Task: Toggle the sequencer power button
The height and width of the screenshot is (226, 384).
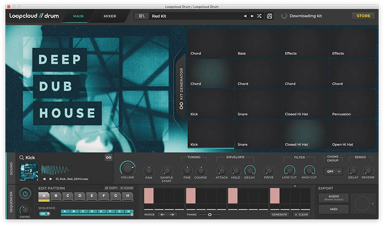Action: coord(25,194)
